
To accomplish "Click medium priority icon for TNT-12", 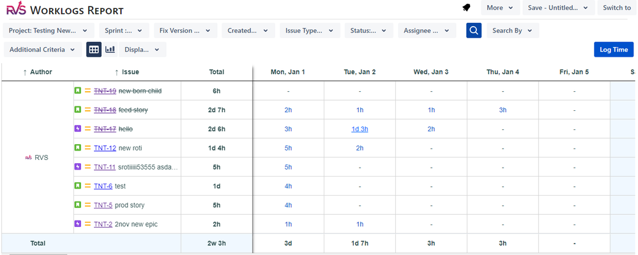I will [x=87, y=148].
